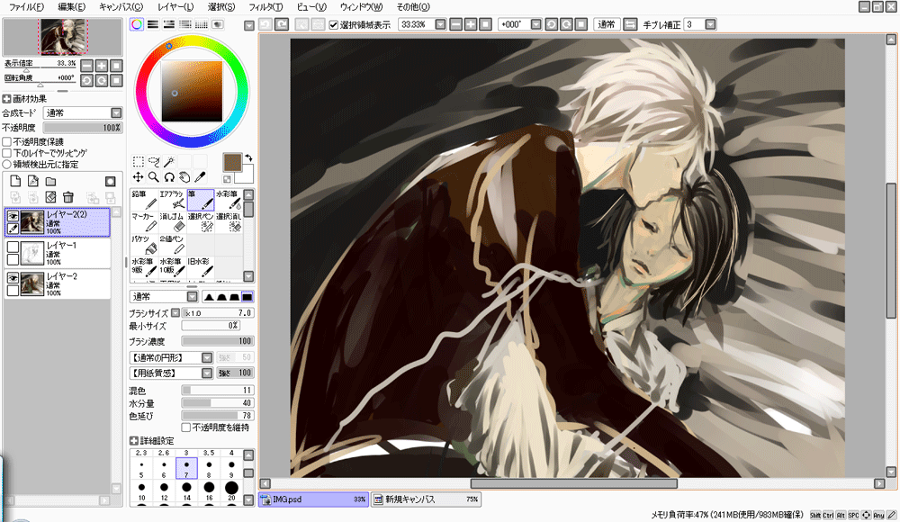The width and height of the screenshot is (900, 522).
Task: Click the brown foreground color swatch
Action: pos(232,163)
